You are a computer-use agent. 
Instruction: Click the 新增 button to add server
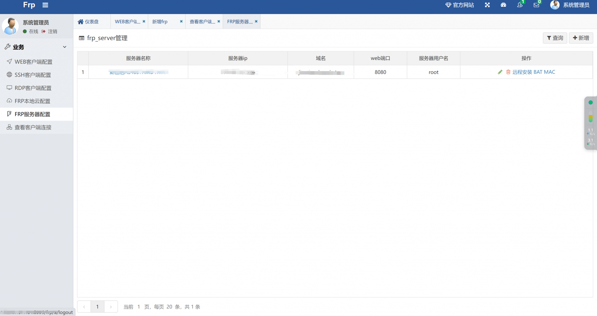coord(581,38)
